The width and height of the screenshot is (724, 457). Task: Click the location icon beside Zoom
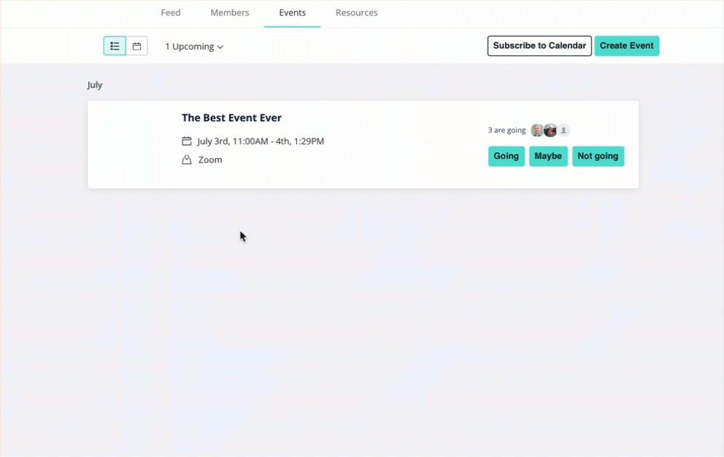[x=187, y=160]
